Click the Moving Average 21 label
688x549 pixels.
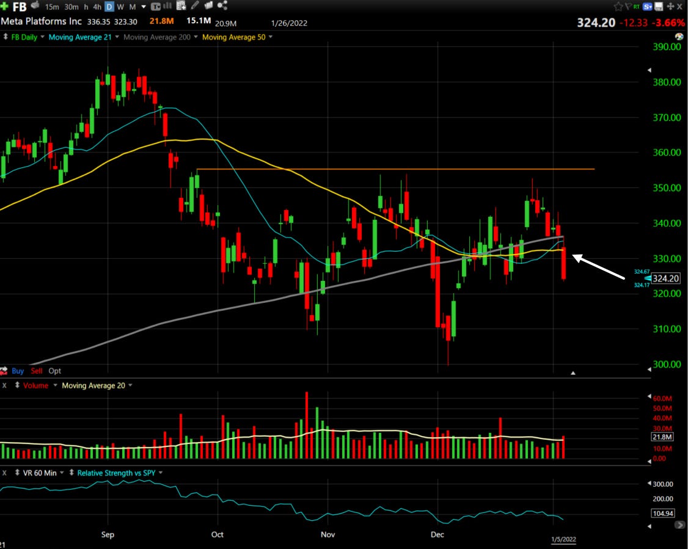(80, 37)
